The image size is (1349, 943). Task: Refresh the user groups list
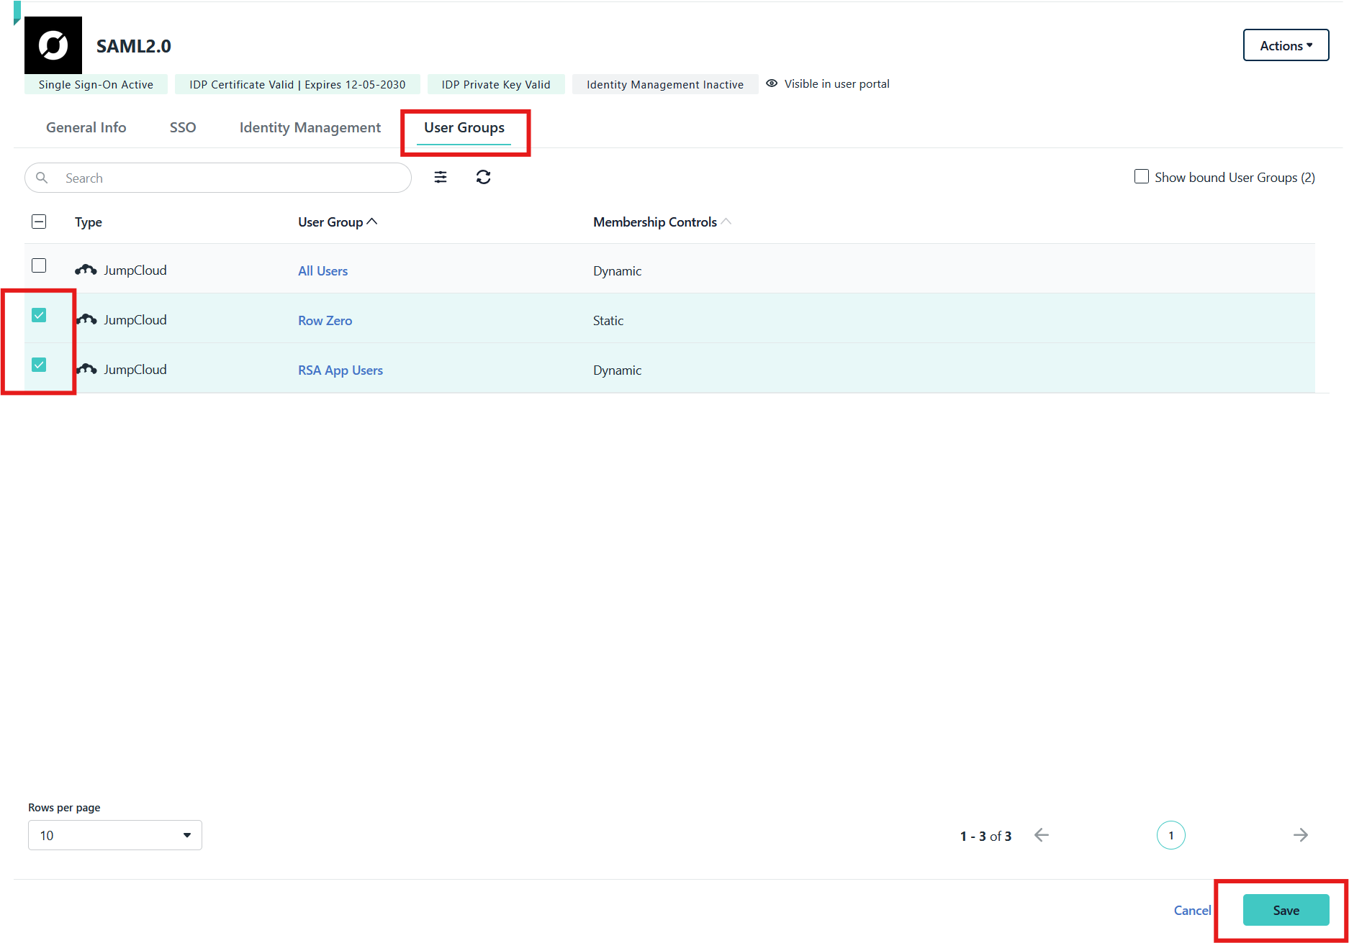483,177
